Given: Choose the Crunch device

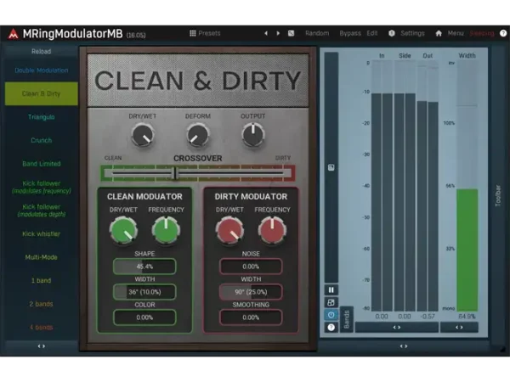Looking at the screenshot, I should [42, 140].
